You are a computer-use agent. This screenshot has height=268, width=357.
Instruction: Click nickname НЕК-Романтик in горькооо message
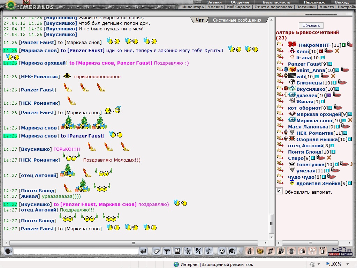click(x=39, y=76)
